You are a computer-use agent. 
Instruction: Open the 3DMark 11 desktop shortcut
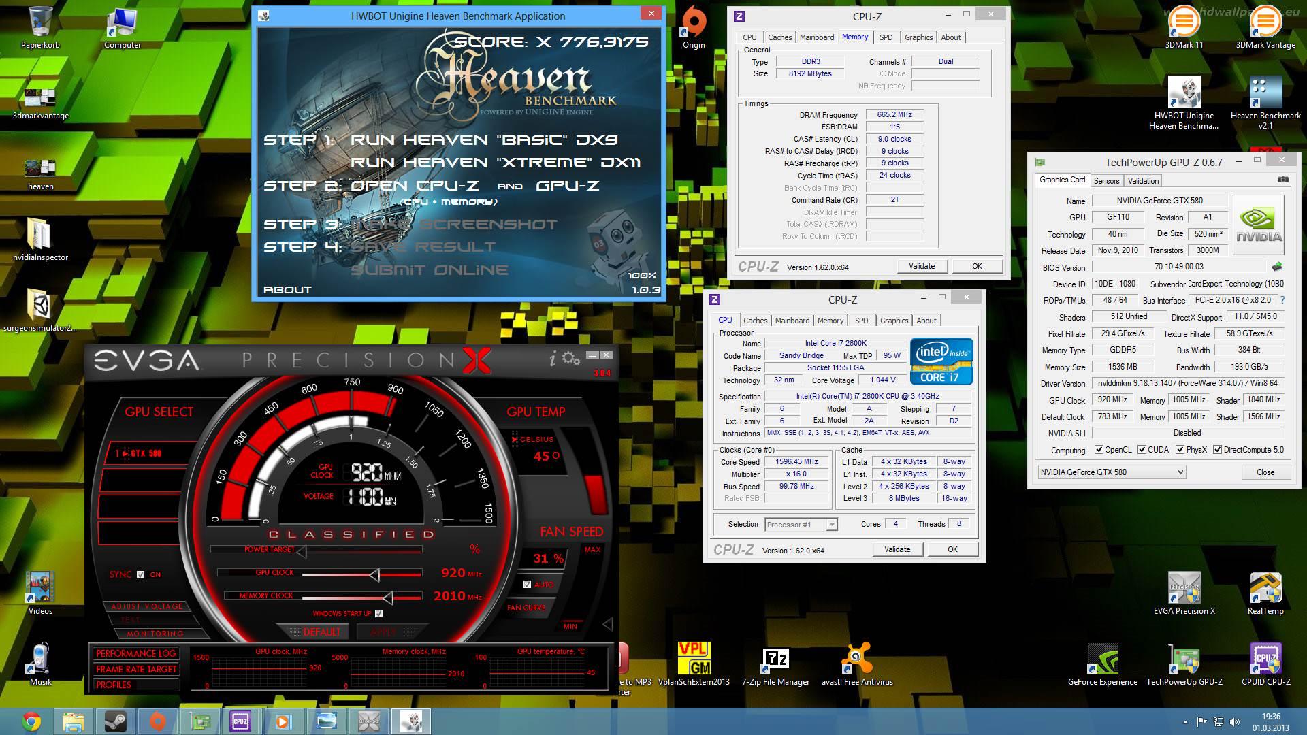click(1184, 28)
